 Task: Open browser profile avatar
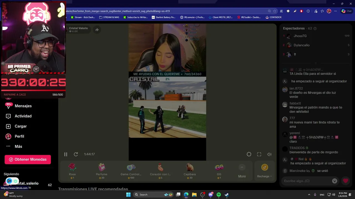coord(329,11)
